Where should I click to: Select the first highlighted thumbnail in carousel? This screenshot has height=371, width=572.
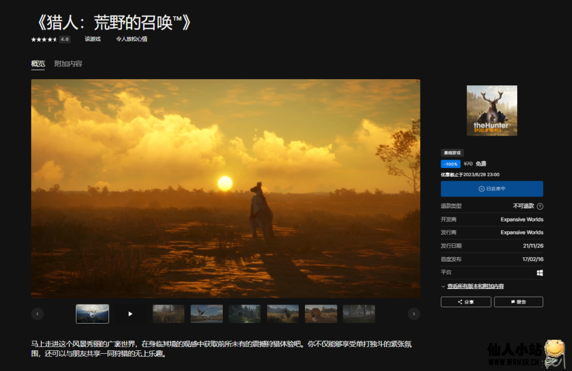click(92, 314)
